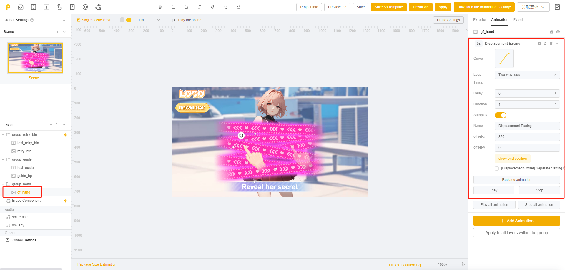The image size is (565, 270).
Task: Zoom out with the minus icon
Action: (x=433, y=264)
